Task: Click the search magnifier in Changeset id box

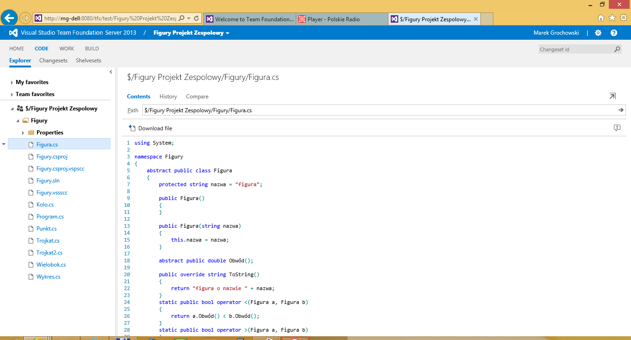Action: (617, 49)
